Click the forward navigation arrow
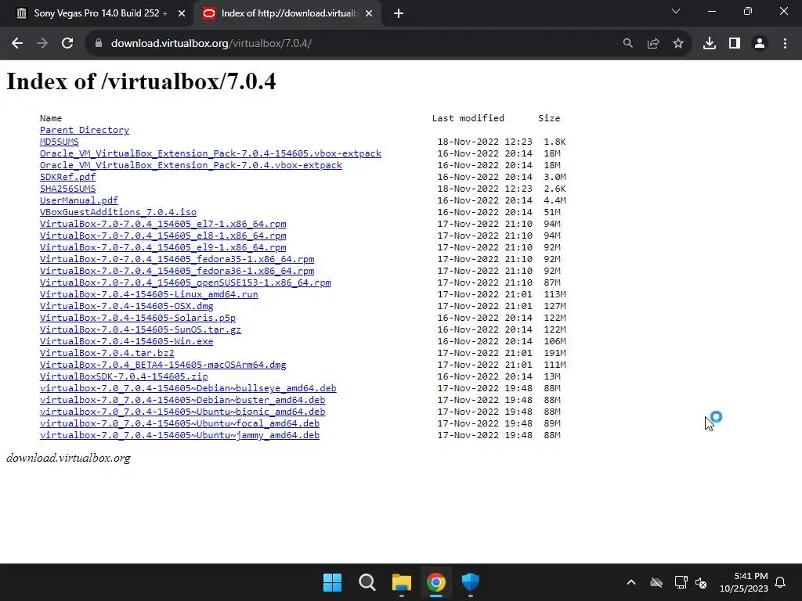This screenshot has width=802, height=601. tap(42, 44)
